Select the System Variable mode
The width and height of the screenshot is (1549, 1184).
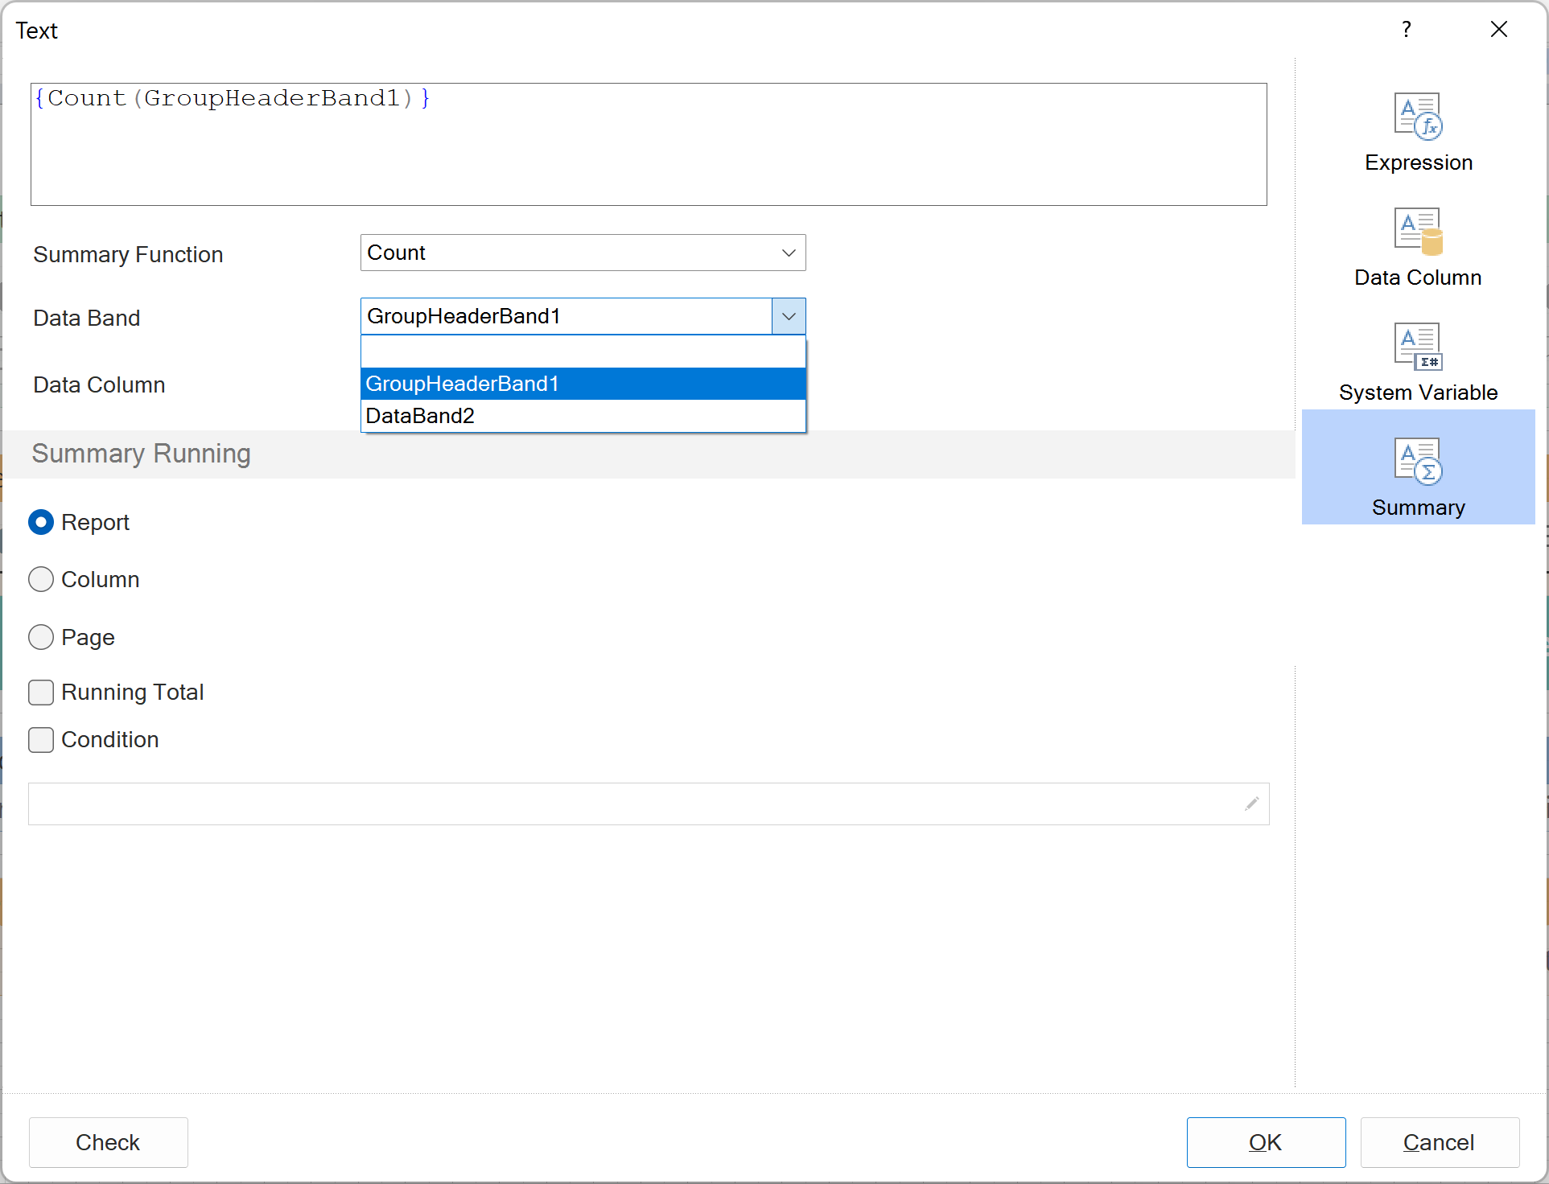point(1418,364)
